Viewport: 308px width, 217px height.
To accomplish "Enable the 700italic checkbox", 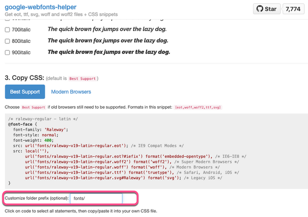I will [x=7, y=30].
